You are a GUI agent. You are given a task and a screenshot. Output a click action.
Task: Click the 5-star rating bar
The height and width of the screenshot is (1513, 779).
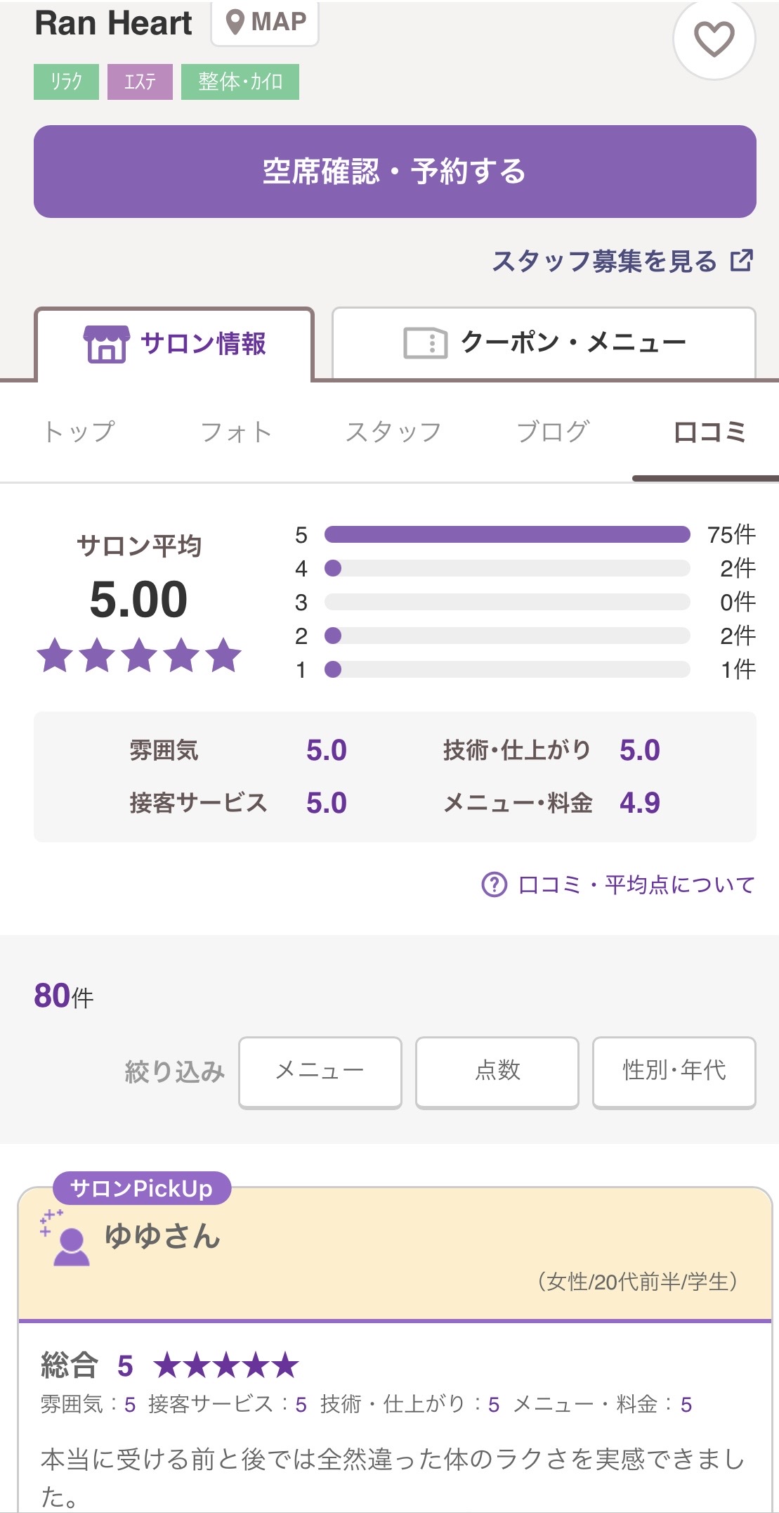507,534
